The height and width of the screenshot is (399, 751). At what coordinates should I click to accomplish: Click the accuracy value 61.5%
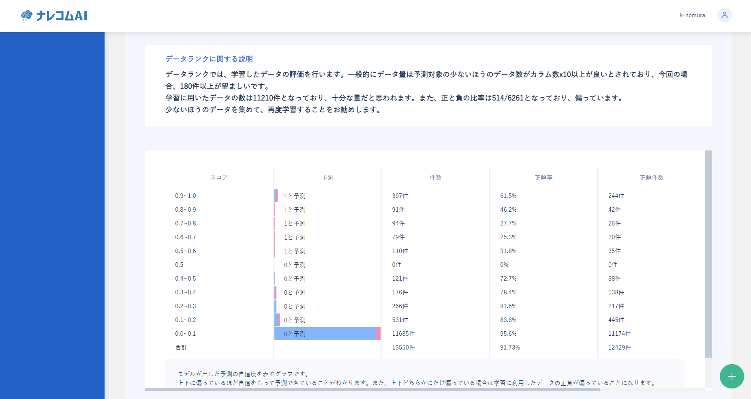[x=508, y=196]
